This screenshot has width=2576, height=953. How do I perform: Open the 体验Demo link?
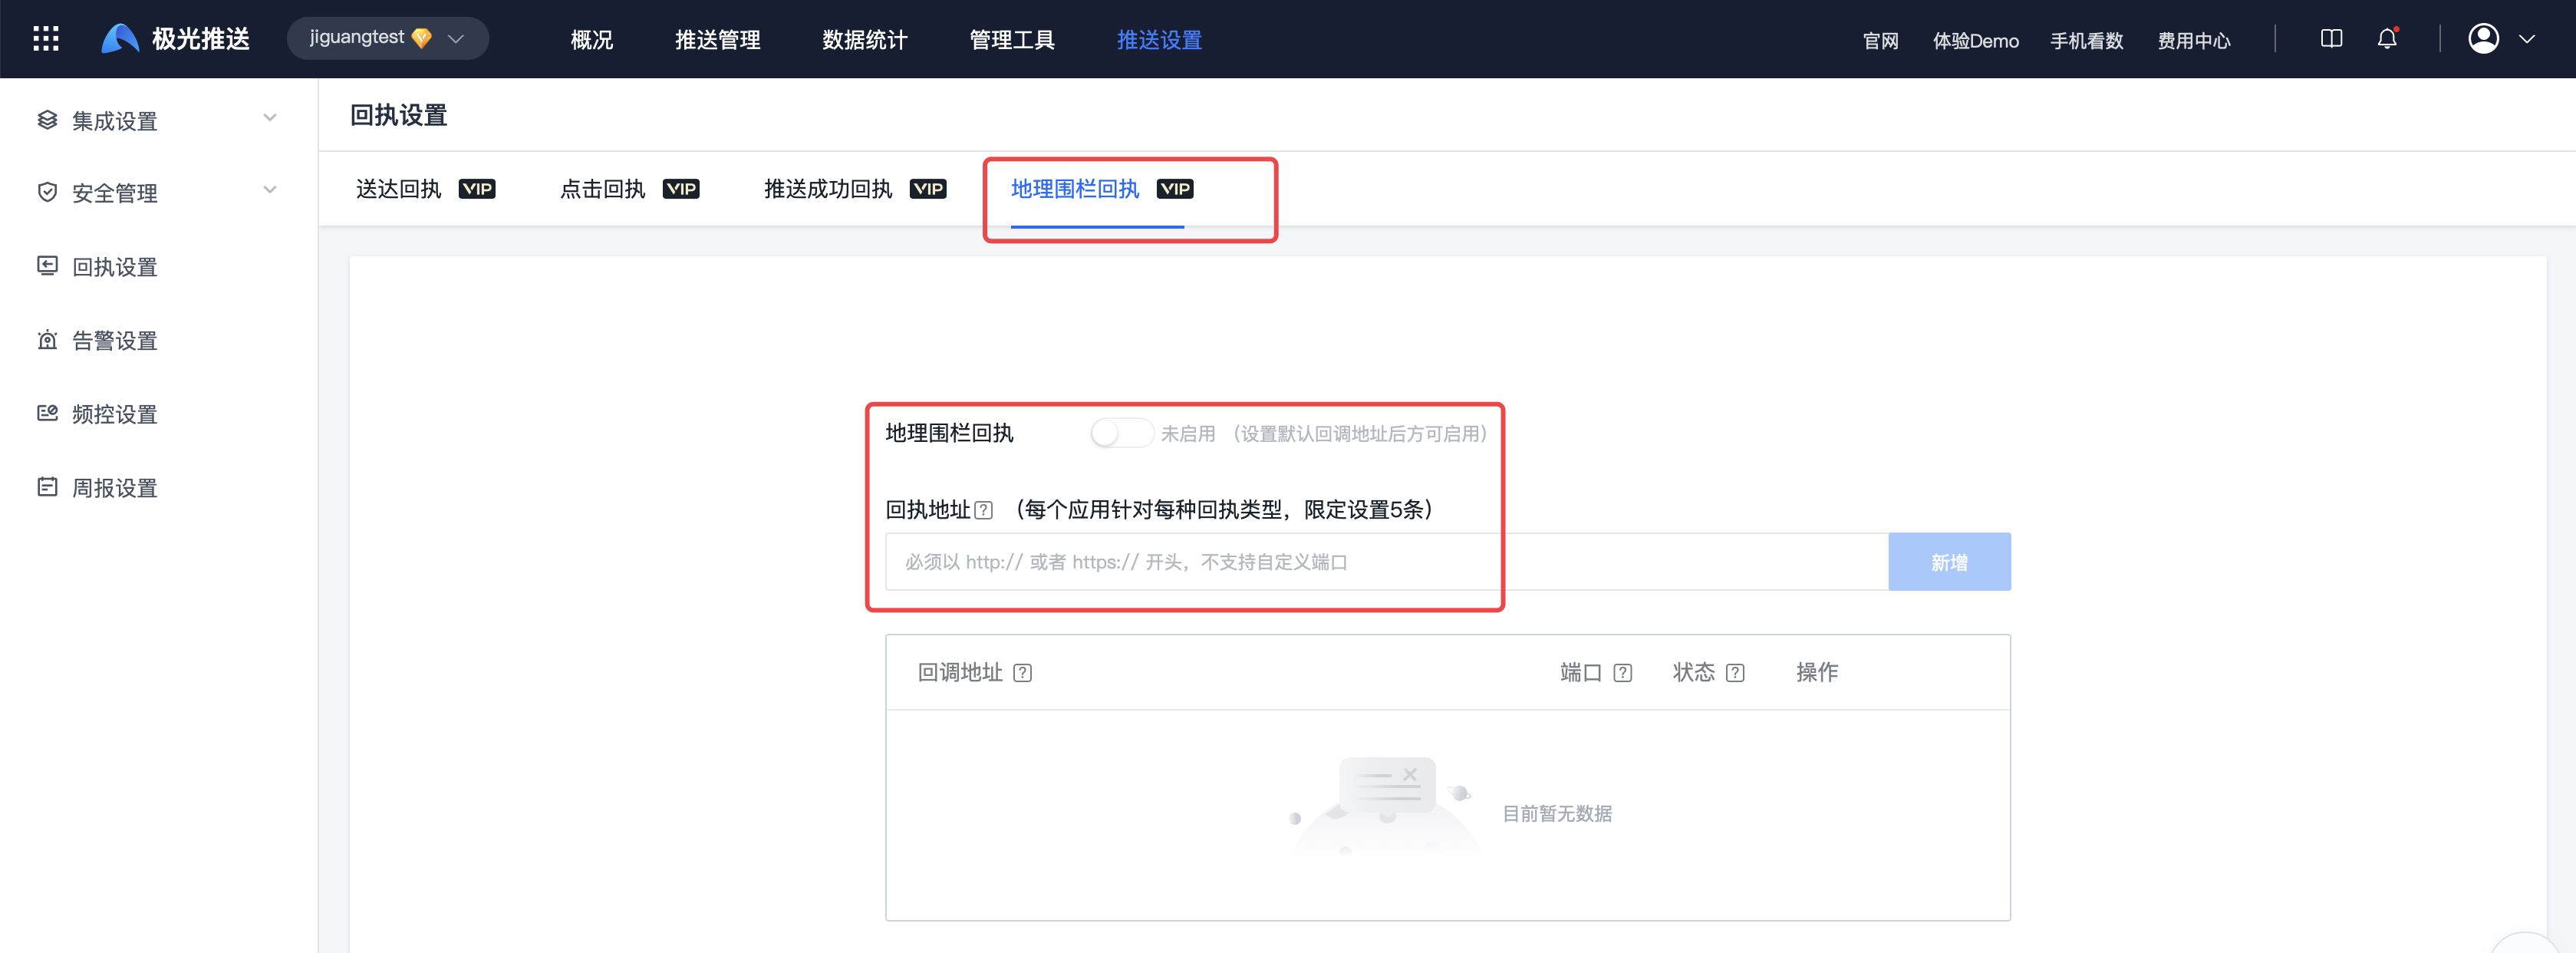pos(1975,41)
